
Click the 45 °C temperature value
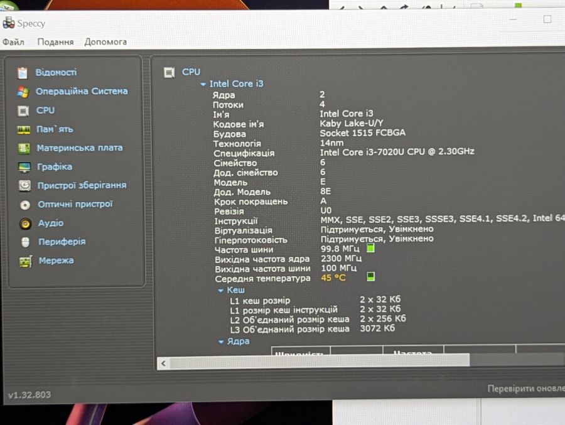click(x=333, y=278)
